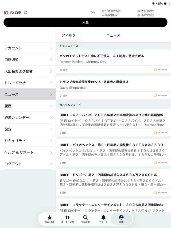Image resolution: width=171 pixels, height=228 pixels.
Task: Click the chevron beside アカウント
Action: point(51,48)
